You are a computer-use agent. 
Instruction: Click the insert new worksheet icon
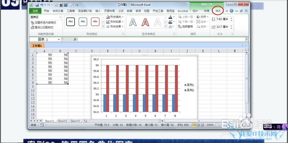click(x=85, y=121)
